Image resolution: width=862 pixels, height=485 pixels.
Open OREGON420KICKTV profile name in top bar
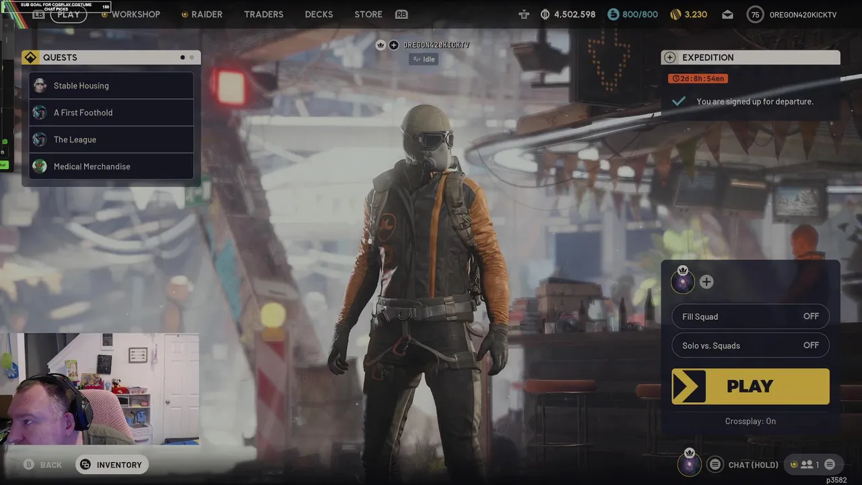(x=803, y=14)
